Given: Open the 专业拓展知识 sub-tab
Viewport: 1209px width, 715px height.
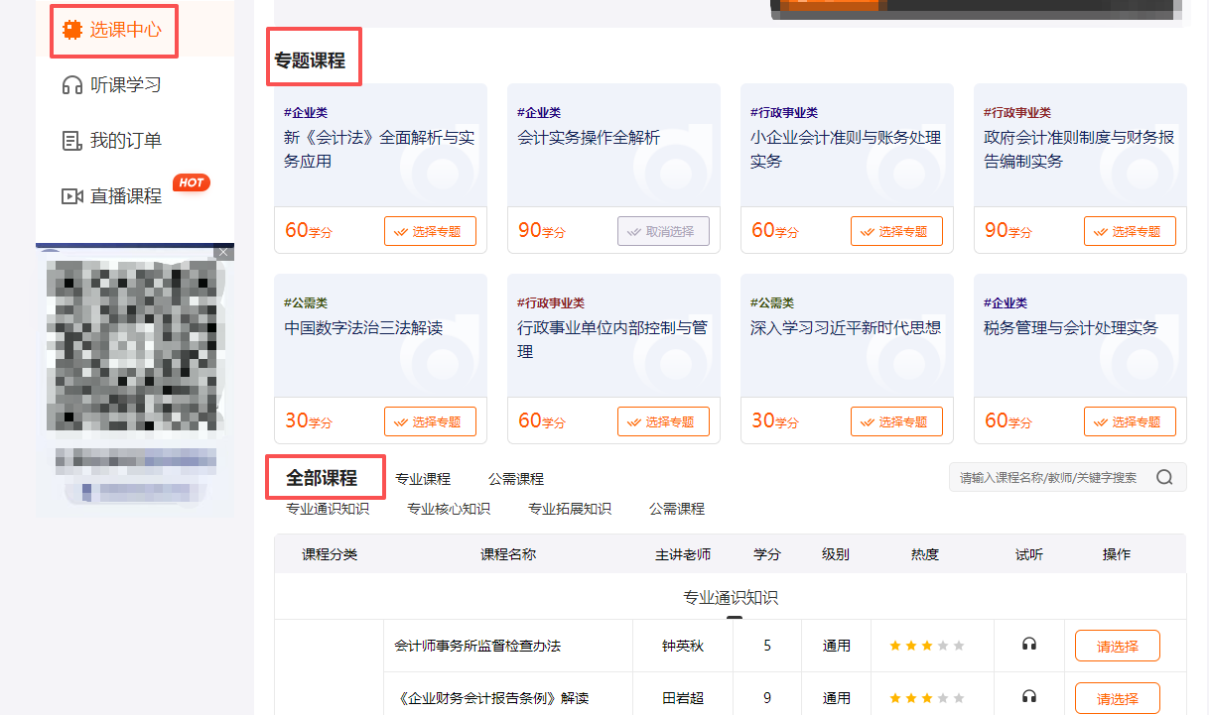Looking at the screenshot, I should [571, 508].
